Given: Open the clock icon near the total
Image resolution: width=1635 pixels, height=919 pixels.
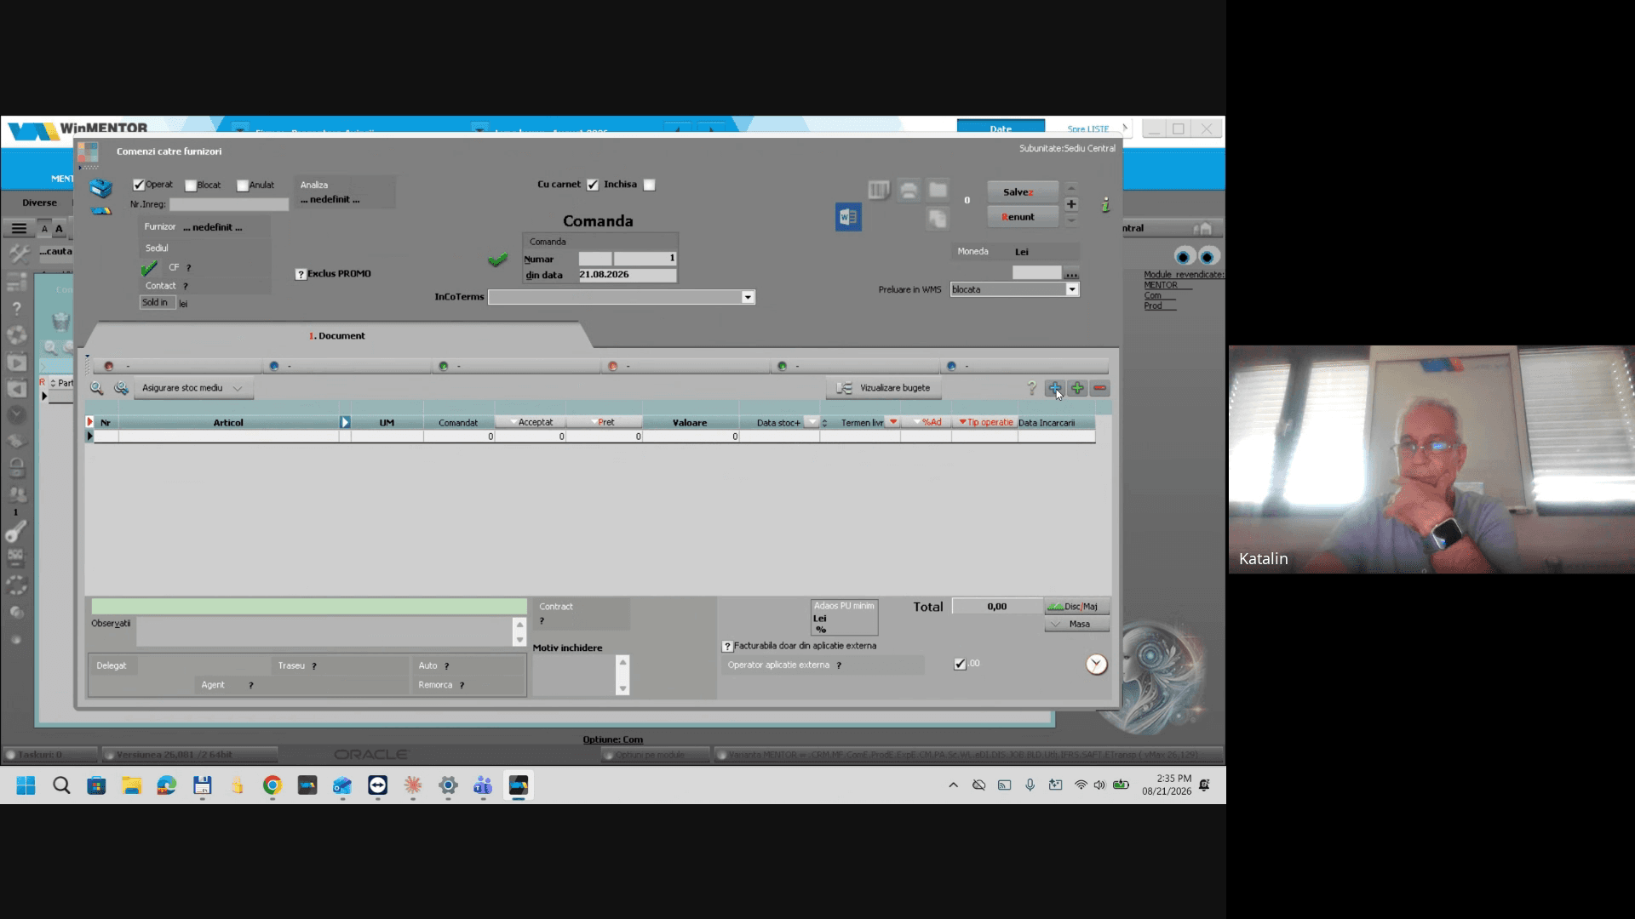Looking at the screenshot, I should [x=1096, y=665].
